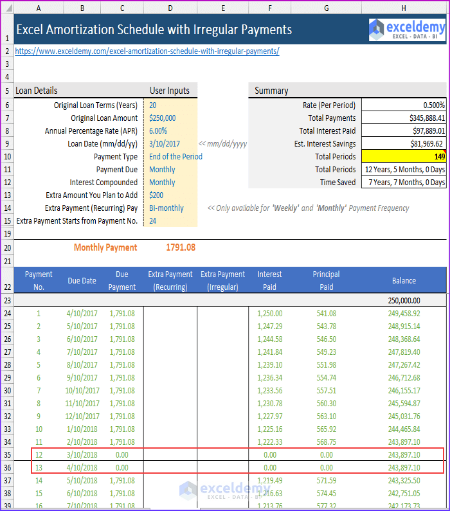Select Monthly Payment value 1791.08
This screenshot has height=511, width=450.
tap(181, 247)
